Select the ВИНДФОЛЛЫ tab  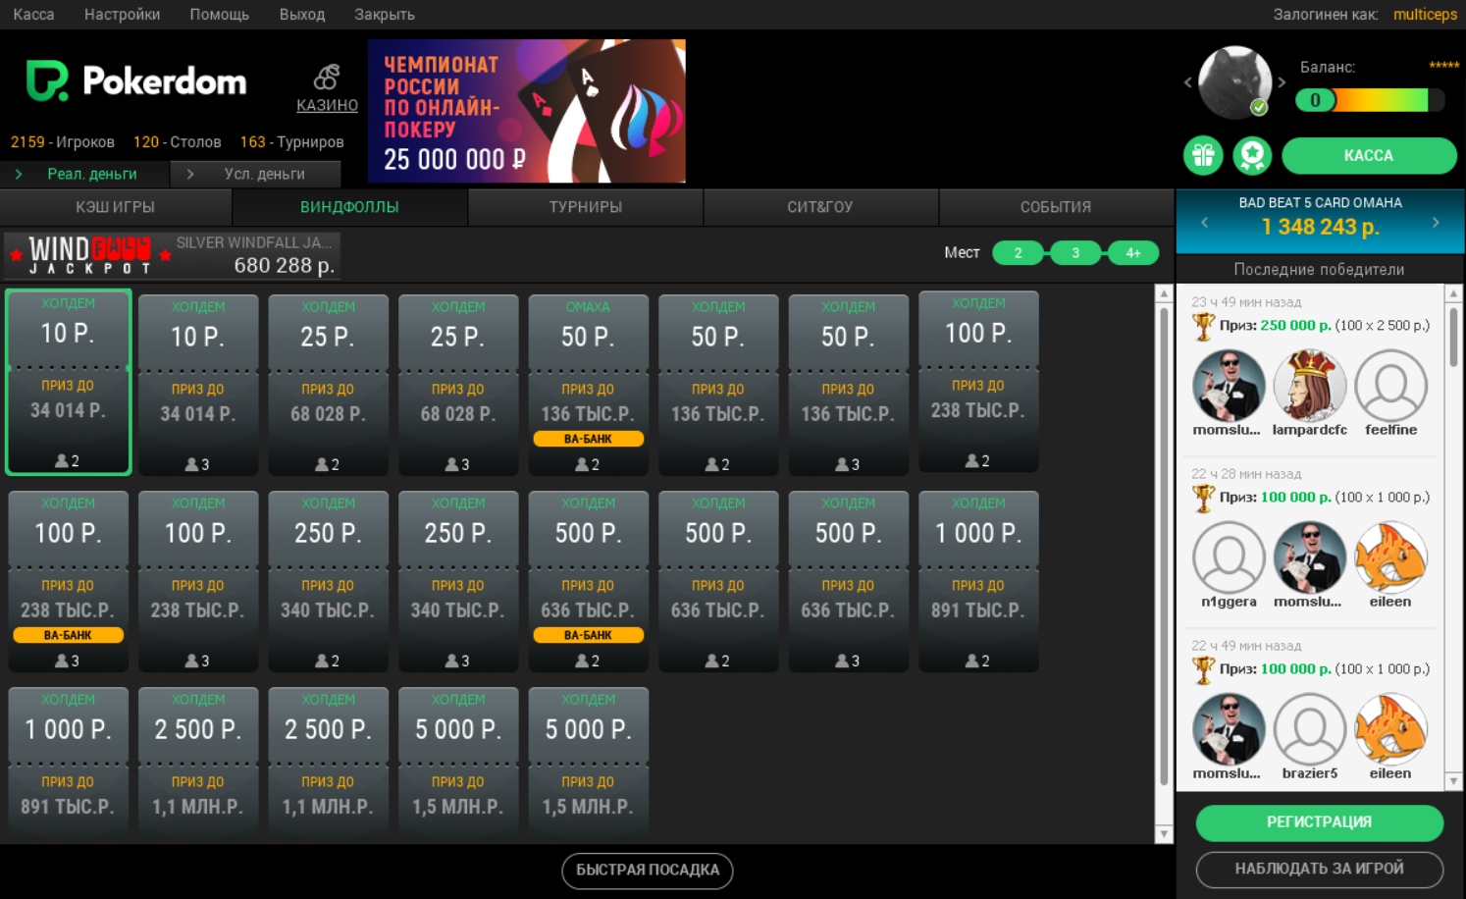[x=349, y=207]
